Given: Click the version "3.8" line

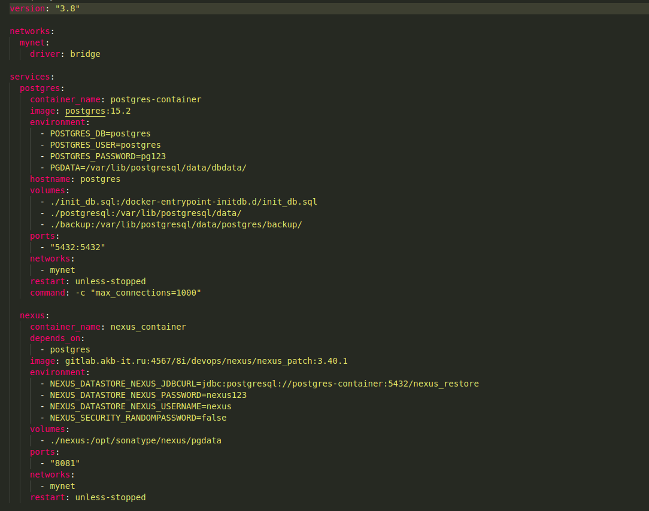Looking at the screenshot, I should 45,9.
